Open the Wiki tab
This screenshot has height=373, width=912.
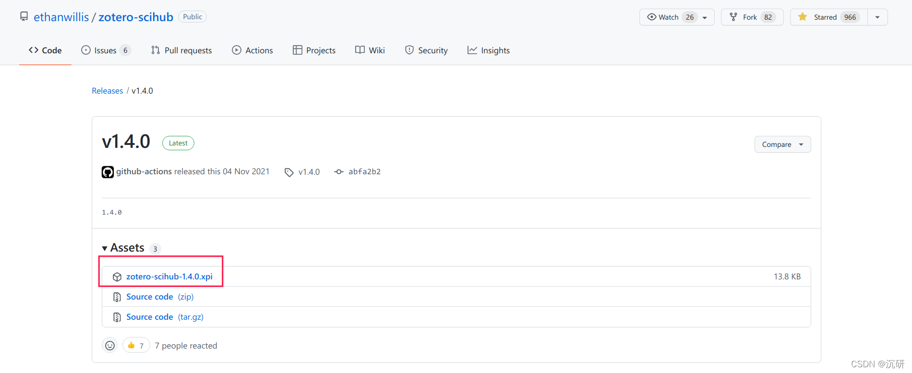(370, 50)
